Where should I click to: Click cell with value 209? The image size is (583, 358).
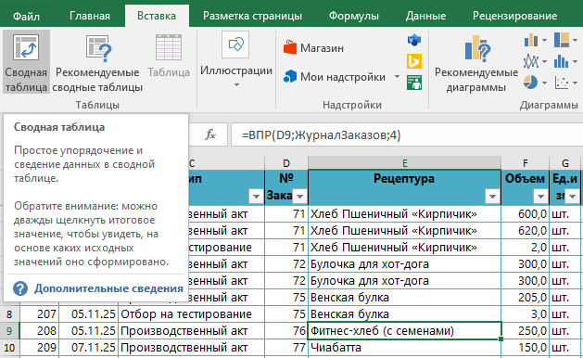pyautogui.click(x=40, y=348)
